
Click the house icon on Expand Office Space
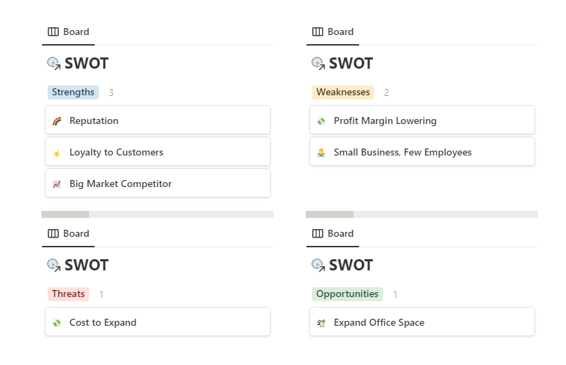pos(321,323)
